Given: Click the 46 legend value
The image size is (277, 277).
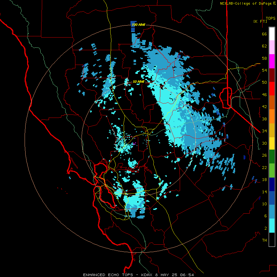Looking at the screenshot, I should coord(264,95).
